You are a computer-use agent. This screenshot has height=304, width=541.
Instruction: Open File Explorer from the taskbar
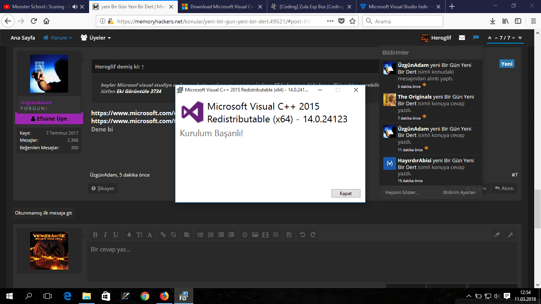(x=86, y=296)
